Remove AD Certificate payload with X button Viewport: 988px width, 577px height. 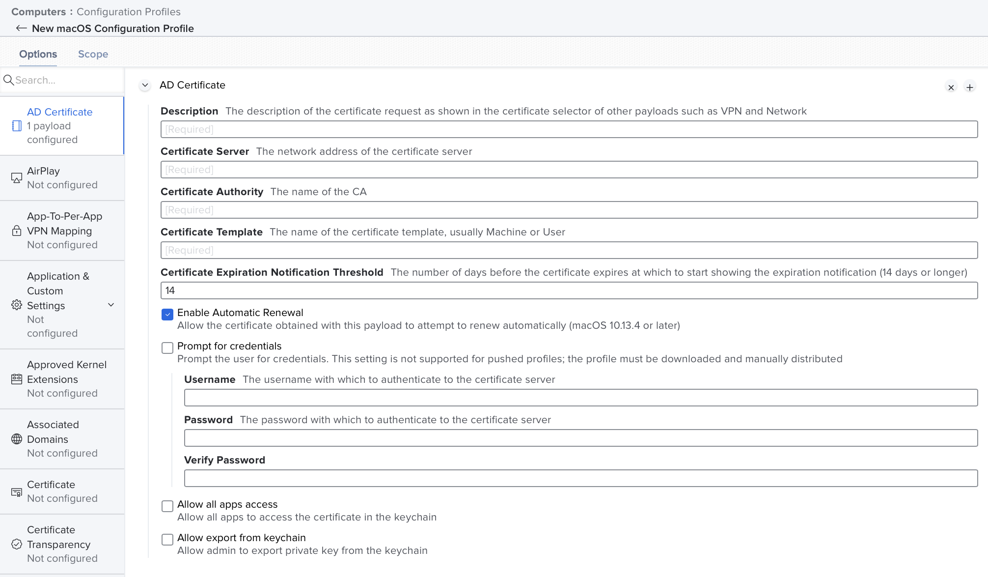click(951, 87)
